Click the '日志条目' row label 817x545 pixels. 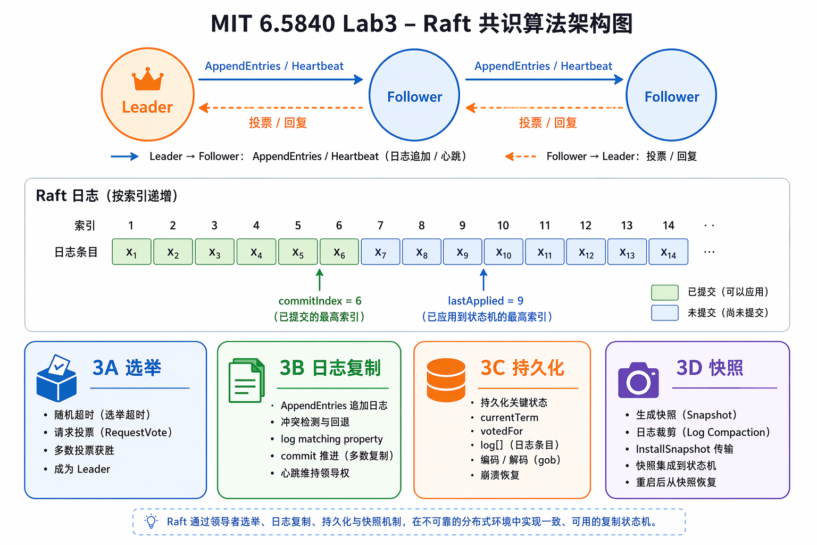pyautogui.click(x=76, y=252)
